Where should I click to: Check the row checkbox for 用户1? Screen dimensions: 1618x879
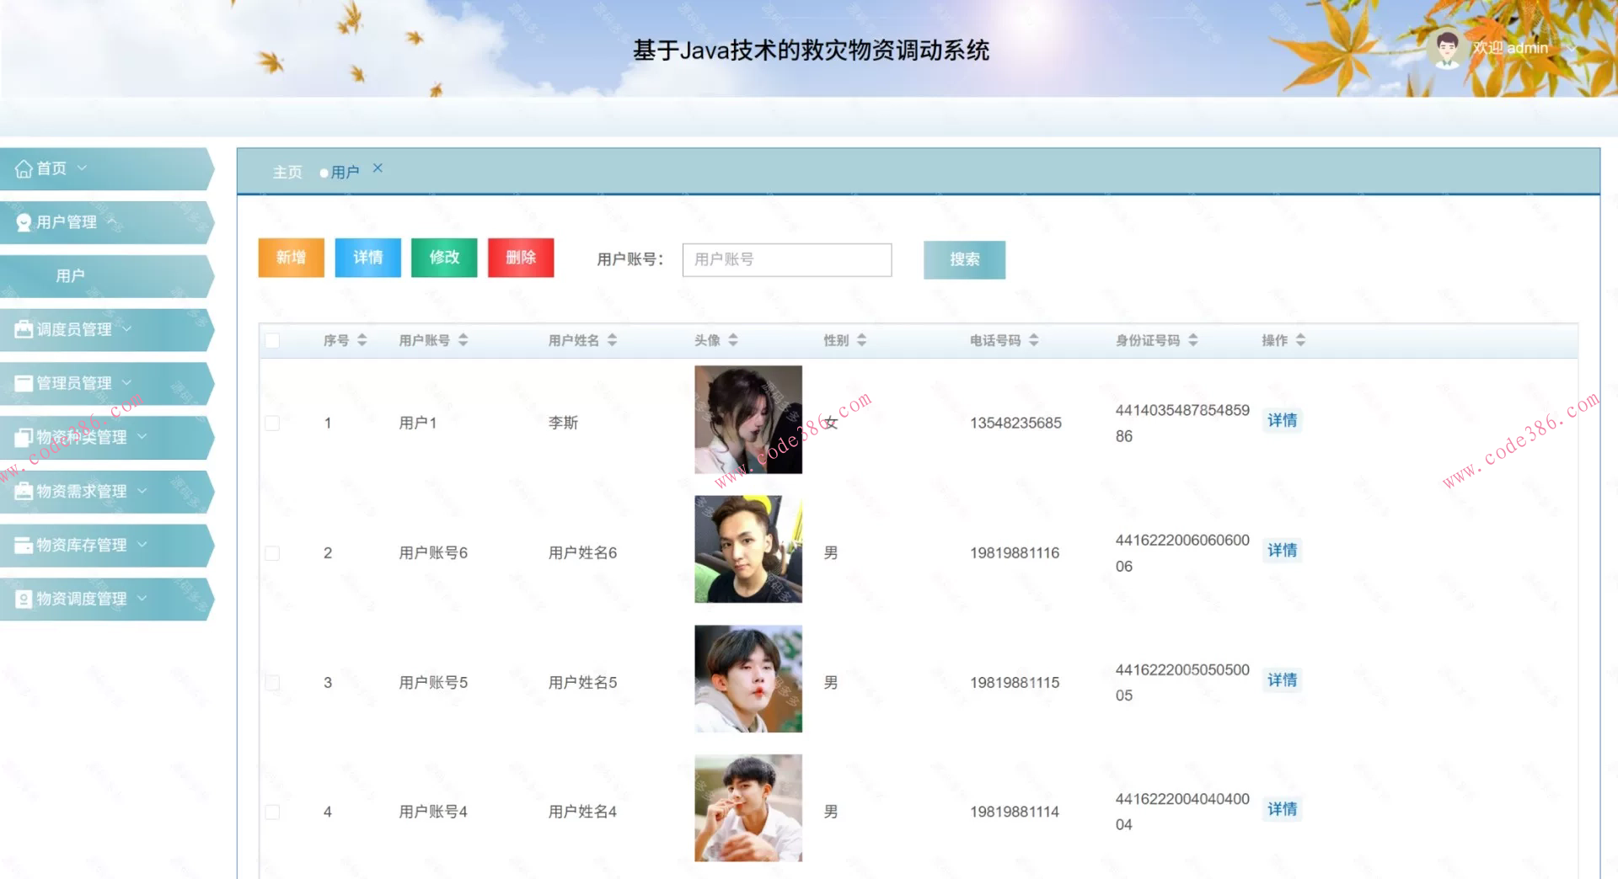[271, 423]
